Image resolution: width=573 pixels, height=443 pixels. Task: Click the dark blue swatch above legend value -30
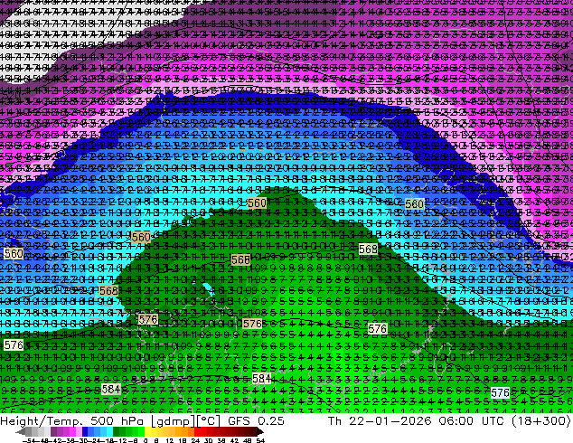coord(85,432)
